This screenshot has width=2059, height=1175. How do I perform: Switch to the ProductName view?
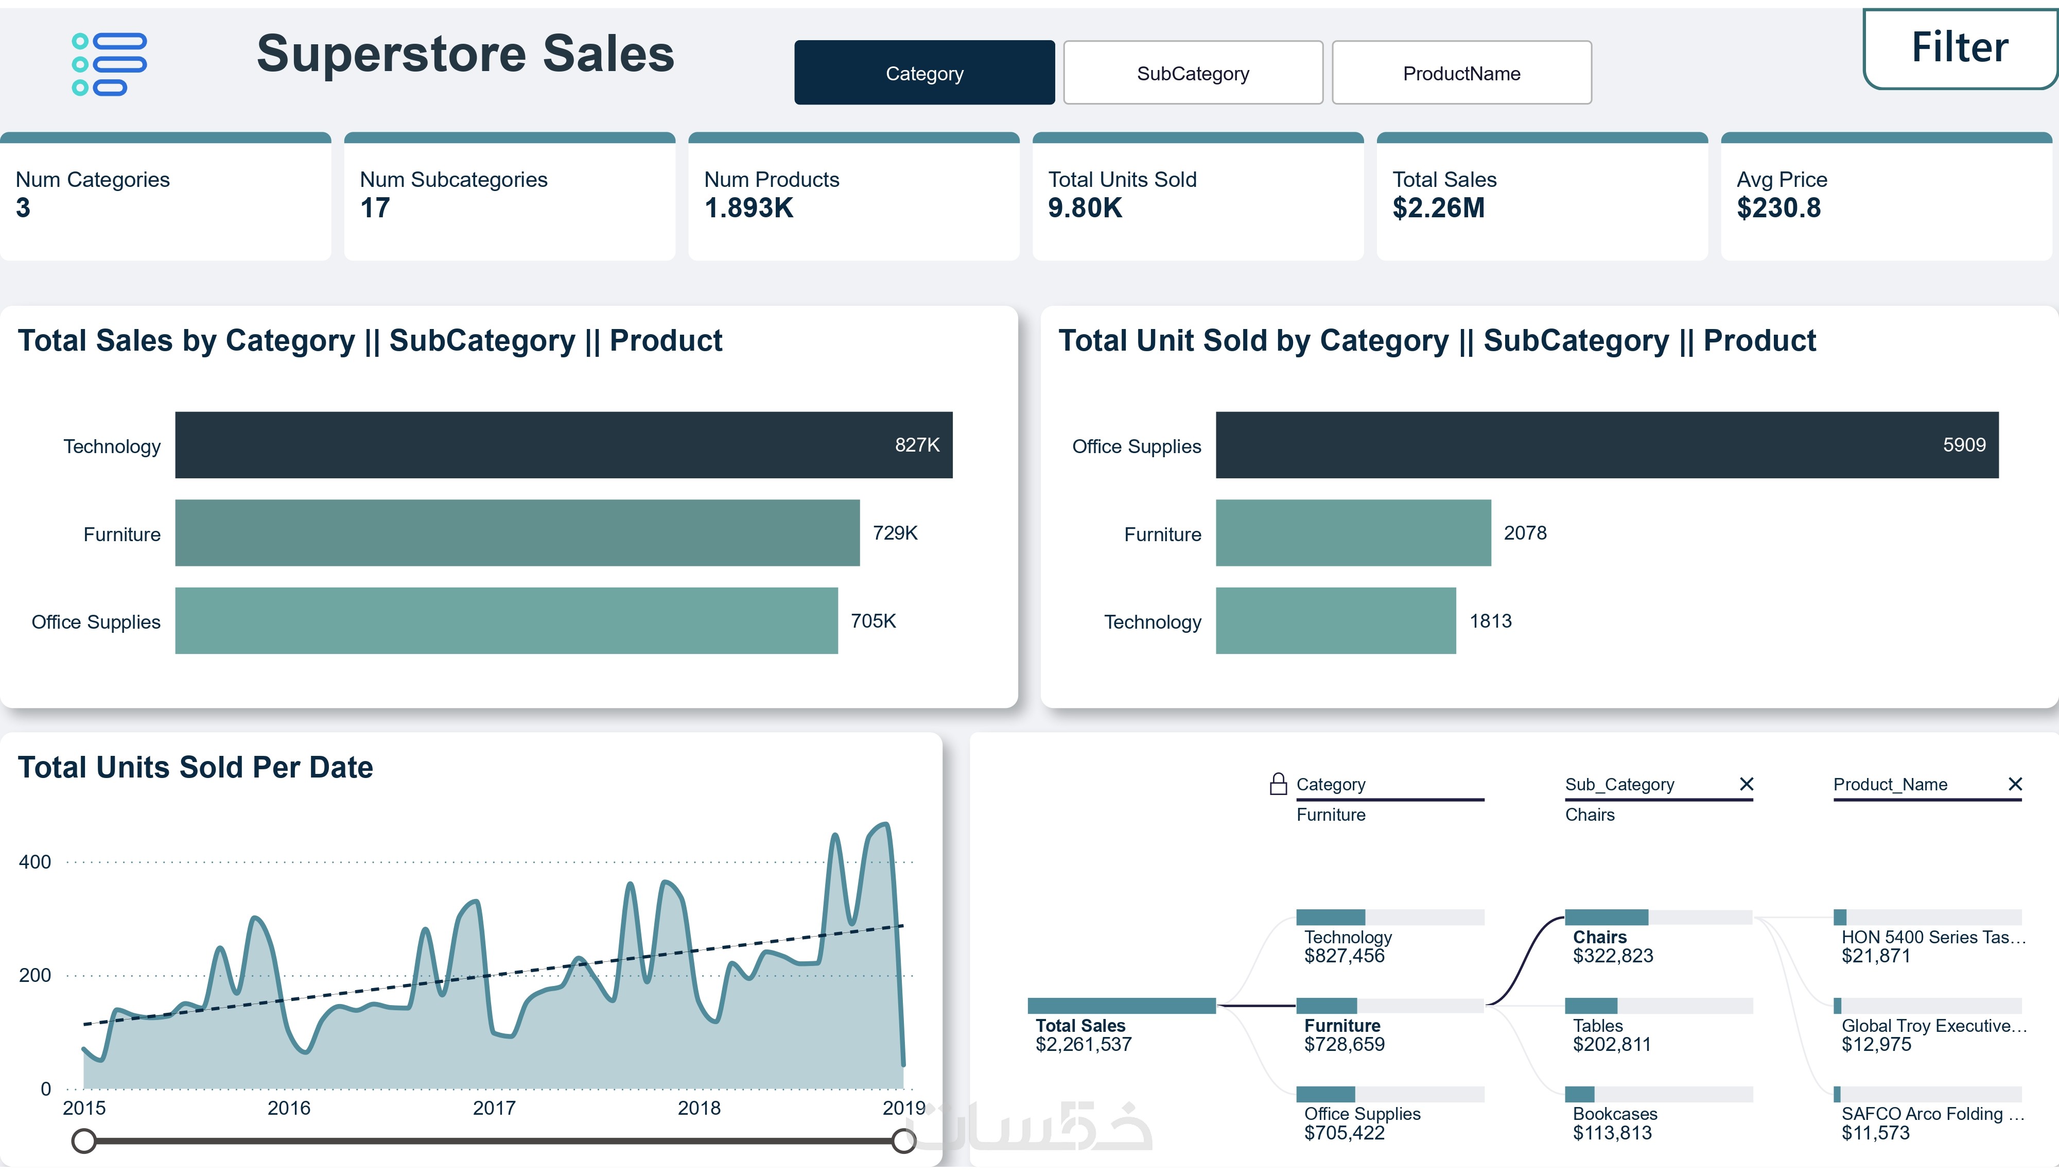1460,73
